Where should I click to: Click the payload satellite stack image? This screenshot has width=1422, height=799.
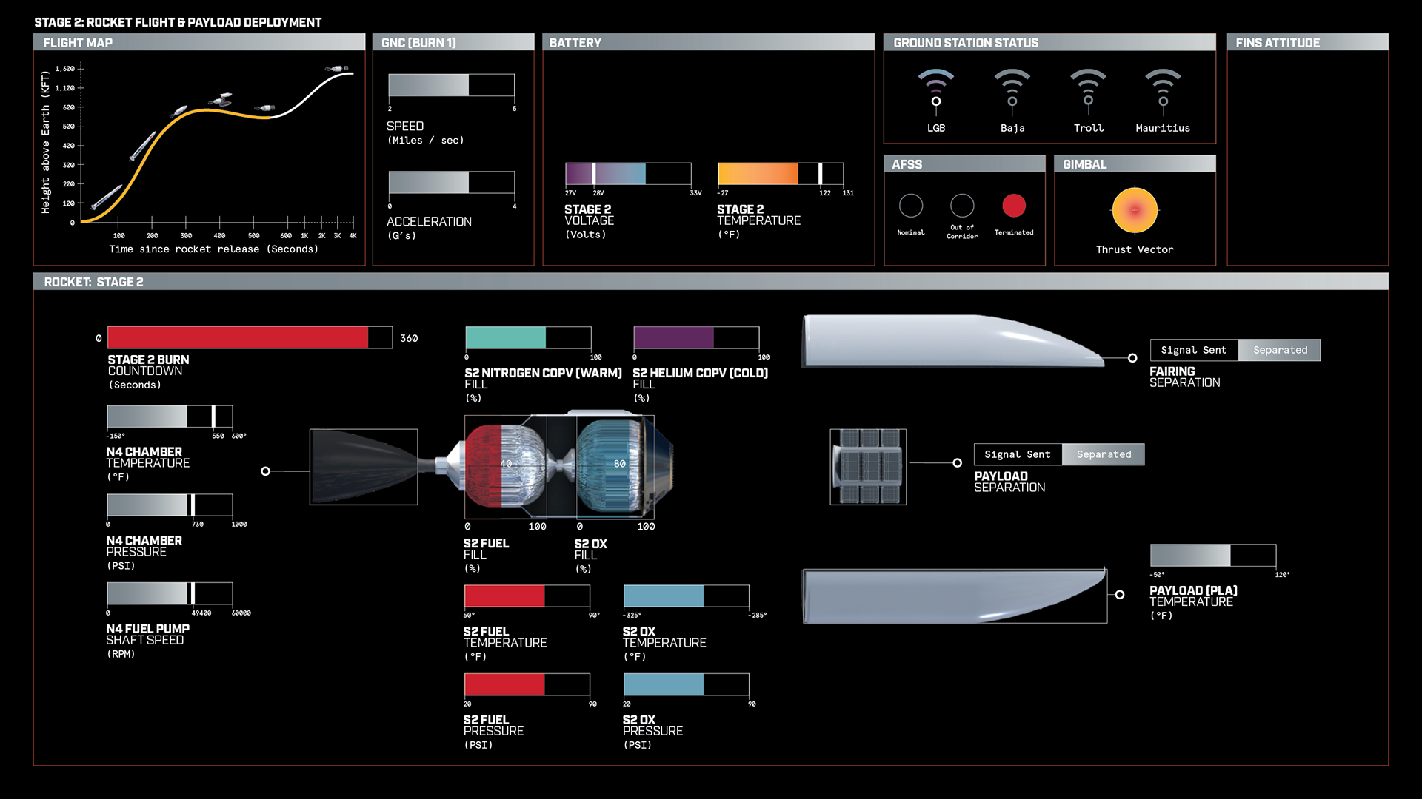868,467
